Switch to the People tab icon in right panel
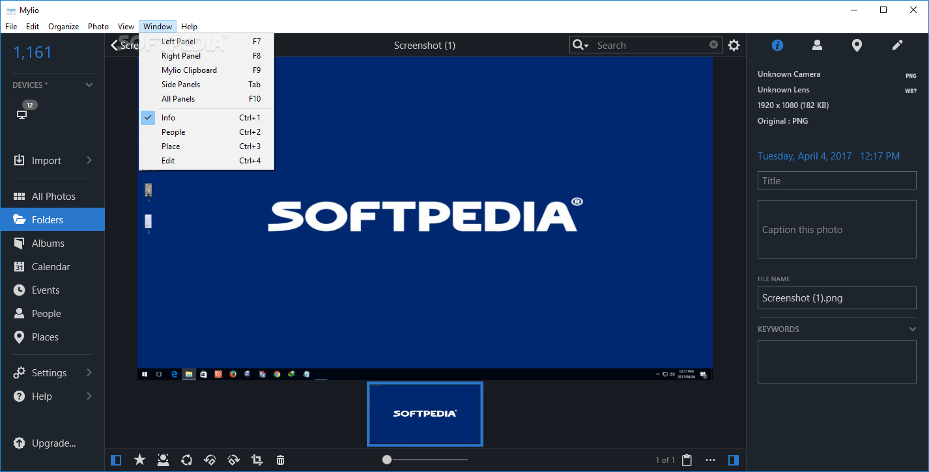Image resolution: width=929 pixels, height=472 pixels. click(x=817, y=45)
